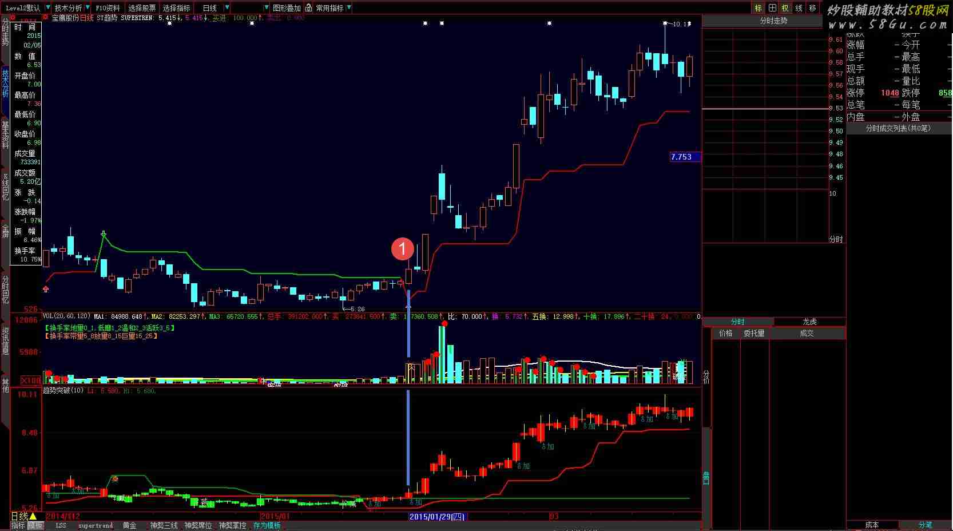This screenshot has width=953, height=531.
Task: Switch to 基本资料 side tab
Action: 5,135
